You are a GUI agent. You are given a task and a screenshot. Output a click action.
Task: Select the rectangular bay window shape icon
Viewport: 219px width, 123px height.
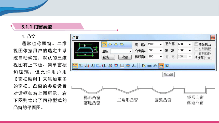122,44
